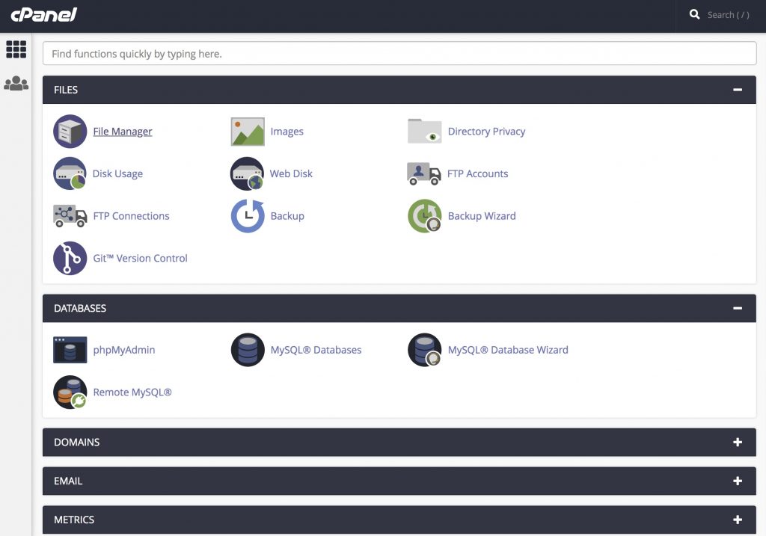Image resolution: width=766 pixels, height=536 pixels.
Task: Click the Remote MySQL link
Action: pos(132,392)
